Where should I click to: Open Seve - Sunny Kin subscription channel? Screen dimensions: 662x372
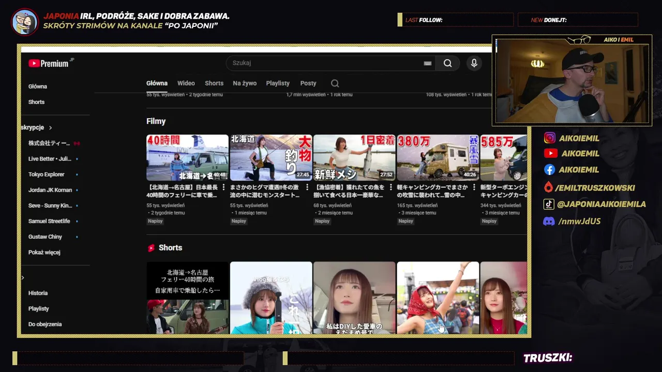pos(50,205)
